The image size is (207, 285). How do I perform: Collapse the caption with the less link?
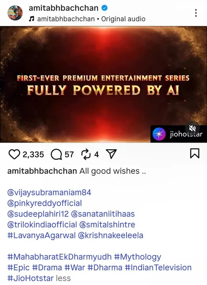click(x=63, y=278)
